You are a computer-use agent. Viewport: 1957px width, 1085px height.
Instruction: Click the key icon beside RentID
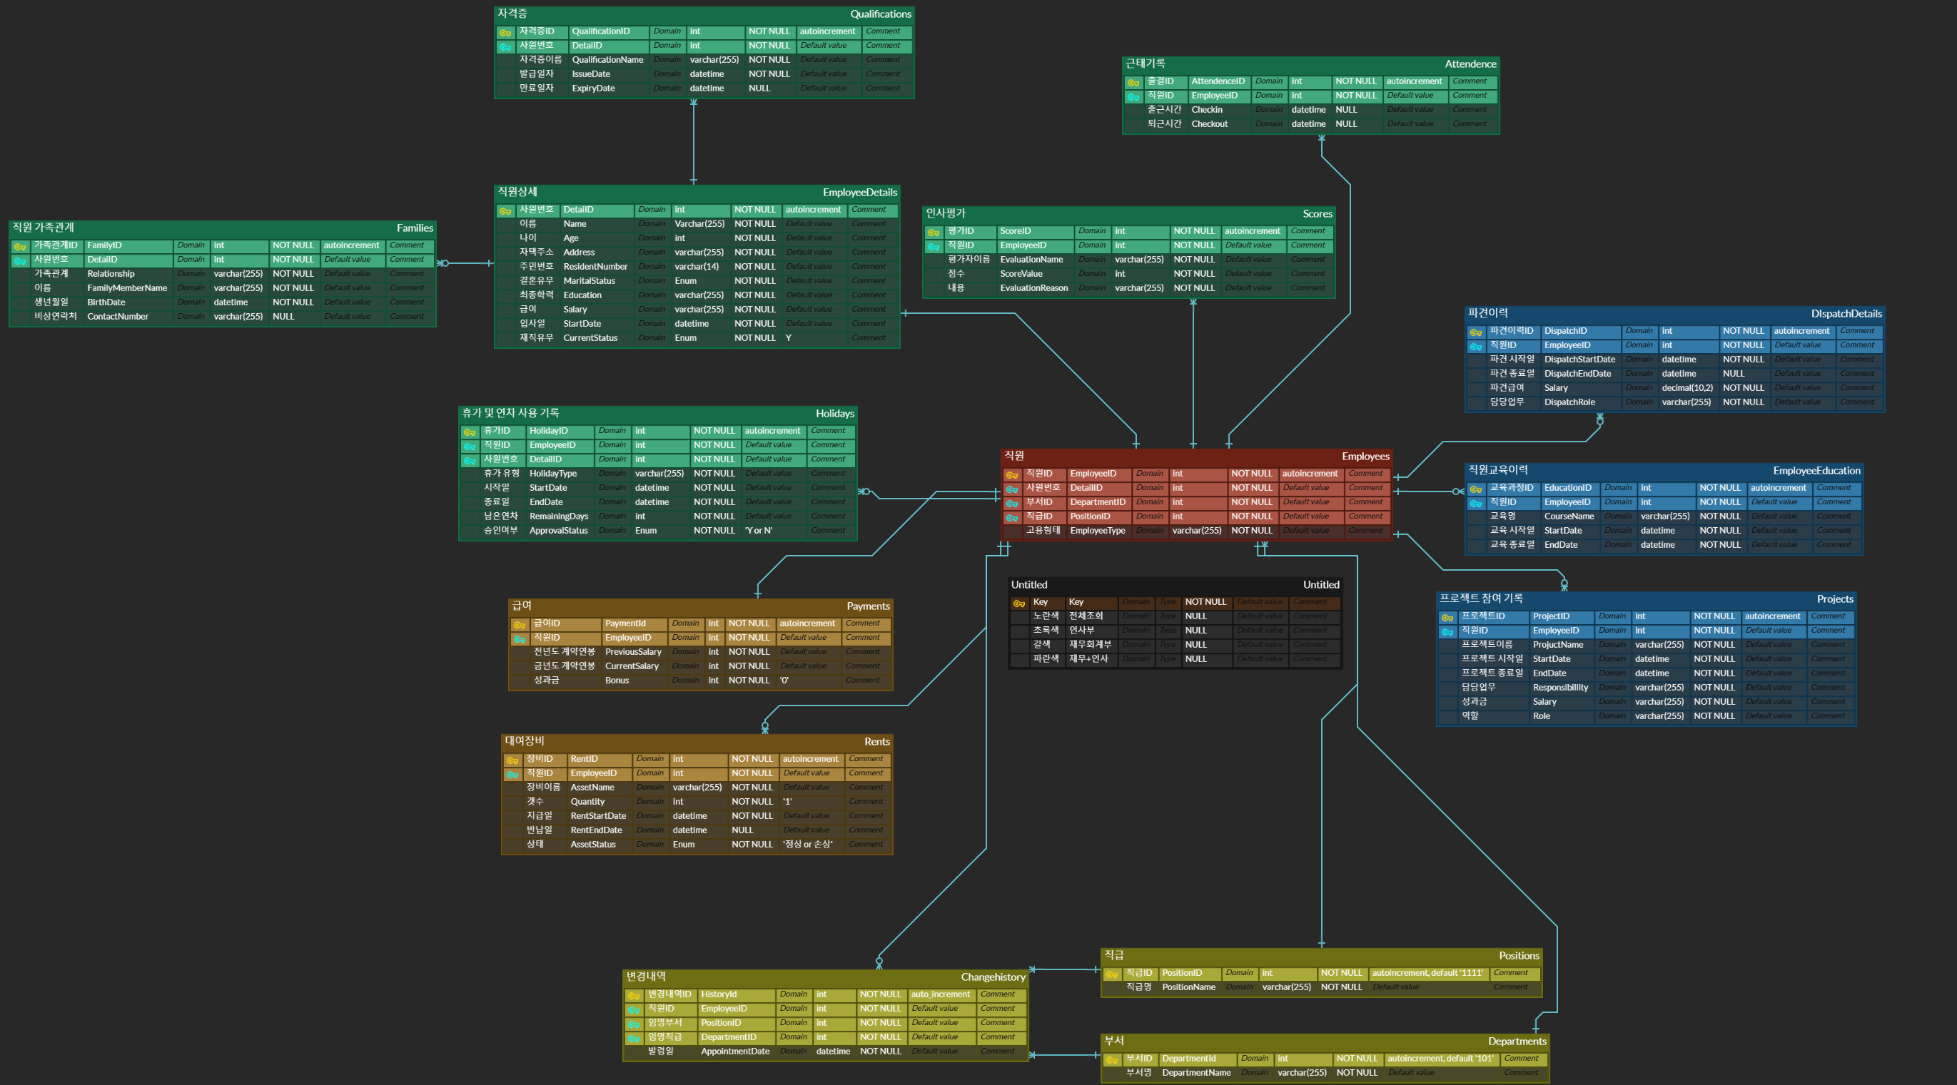512,760
